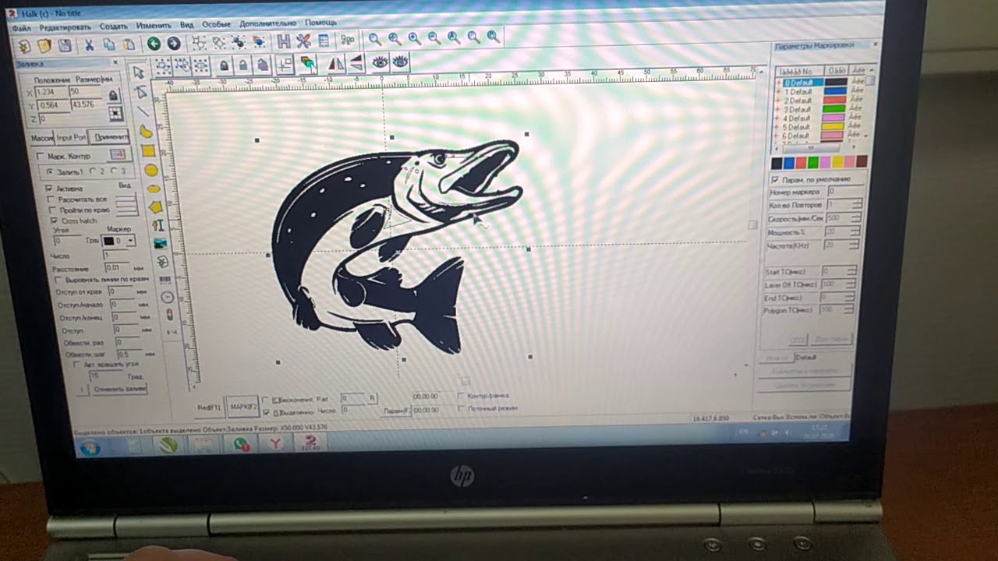Select hatch radio option 2

(92, 170)
